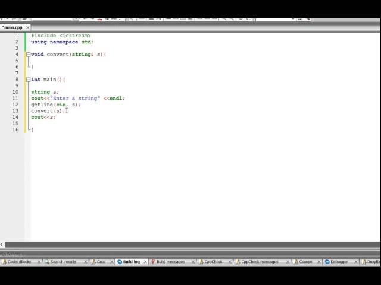The image size is (381, 285).
Task: Open the Debugger log tab
Action: click(x=339, y=262)
